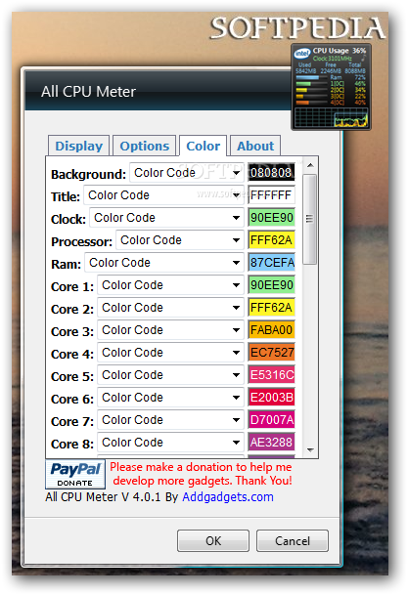The height and width of the screenshot is (595, 408).
Task: Click the PayPal Donate button
Action: point(75,474)
